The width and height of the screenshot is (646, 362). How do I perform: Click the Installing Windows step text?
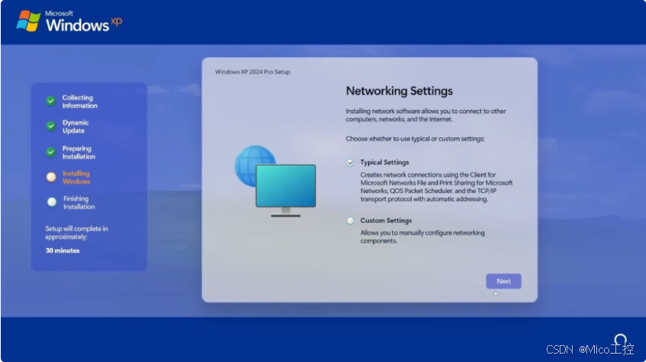pyautogui.click(x=76, y=177)
